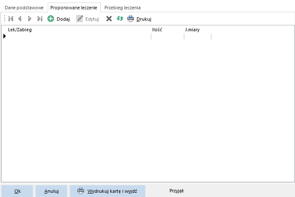The height and width of the screenshot is (197, 295).
Task: Click the Edytuj text label
Action: pyautogui.click(x=92, y=19)
